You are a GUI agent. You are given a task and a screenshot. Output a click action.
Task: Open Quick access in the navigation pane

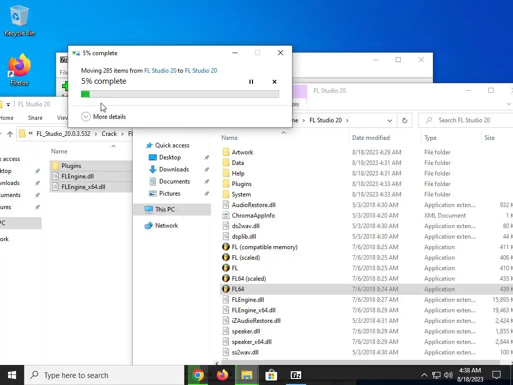(172, 145)
